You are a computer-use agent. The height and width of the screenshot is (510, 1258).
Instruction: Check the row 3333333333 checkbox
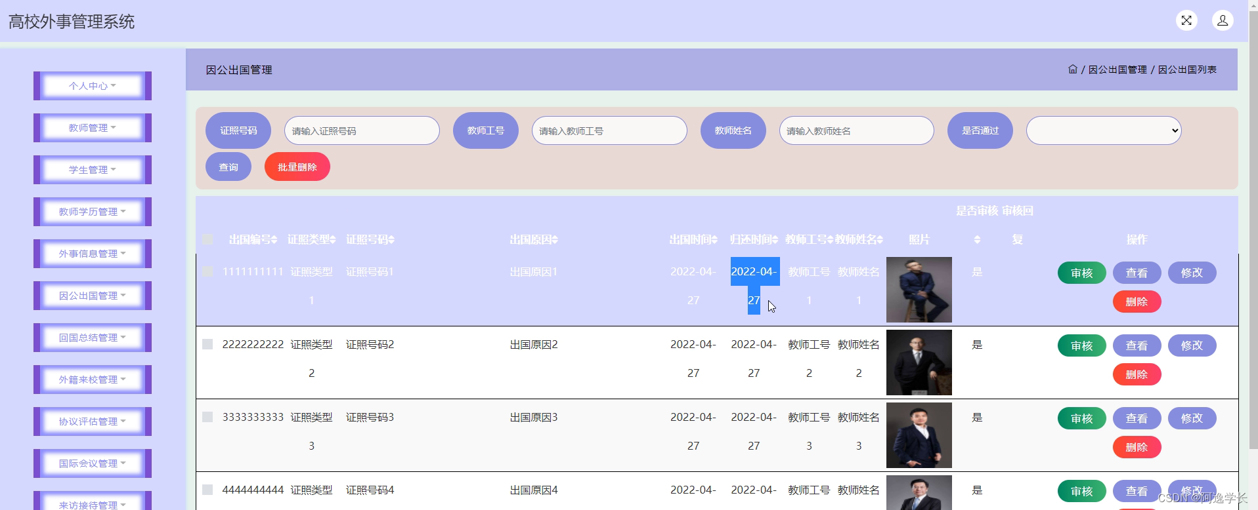pos(207,417)
